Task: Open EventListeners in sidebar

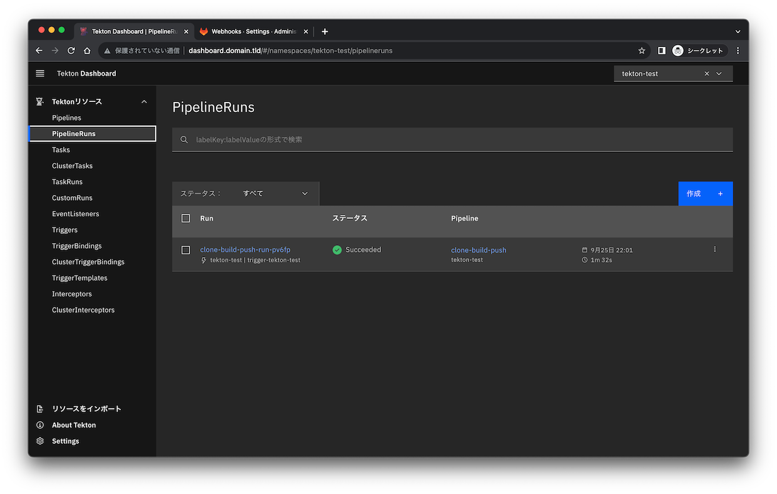Action: point(75,214)
